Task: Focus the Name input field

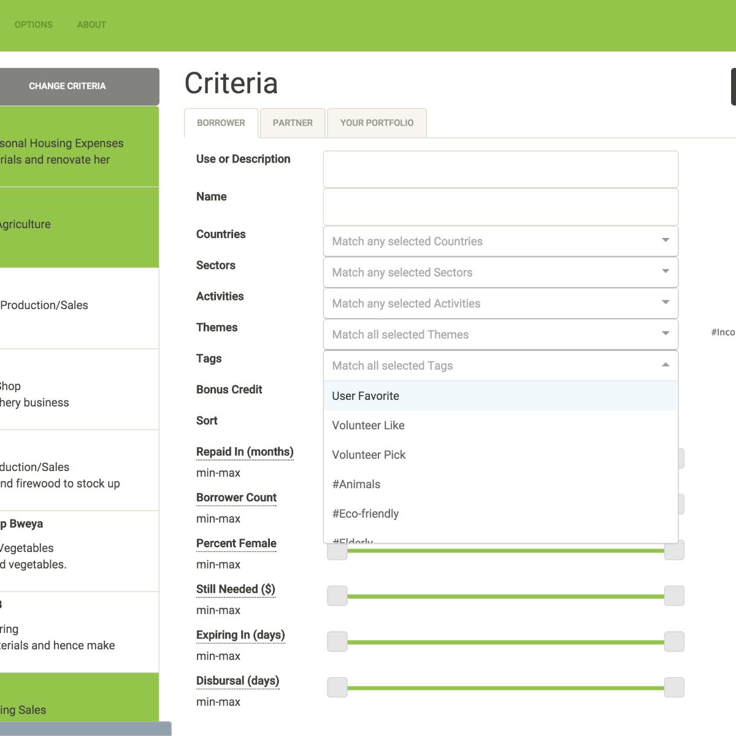Action: [x=500, y=207]
